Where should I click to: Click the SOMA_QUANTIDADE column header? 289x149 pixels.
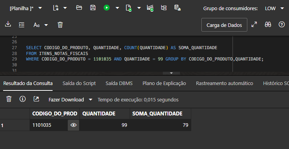pos(160,114)
